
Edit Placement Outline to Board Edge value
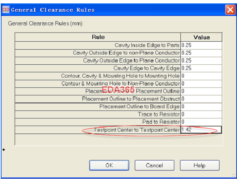pyautogui.click(x=201, y=107)
